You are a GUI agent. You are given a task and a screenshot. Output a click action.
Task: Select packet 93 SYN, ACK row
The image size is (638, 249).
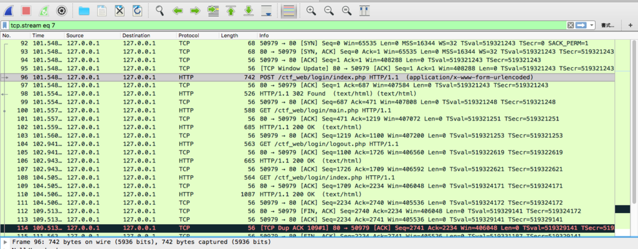308,52
